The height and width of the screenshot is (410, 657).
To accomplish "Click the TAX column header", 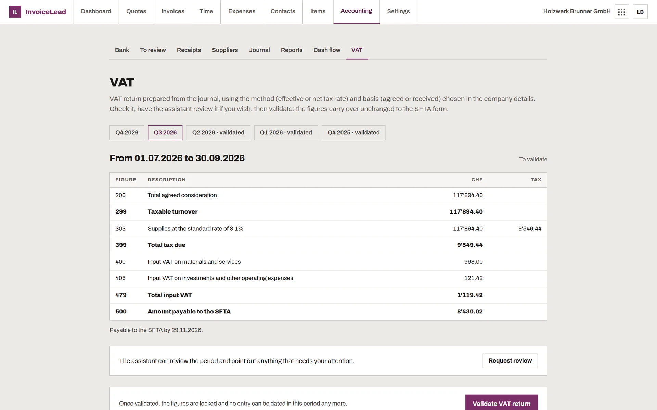I will (536, 180).
